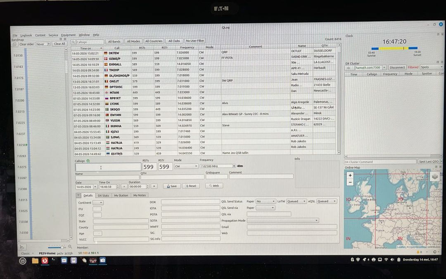
Task: Click the small button after Time On
Action: [124, 187]
